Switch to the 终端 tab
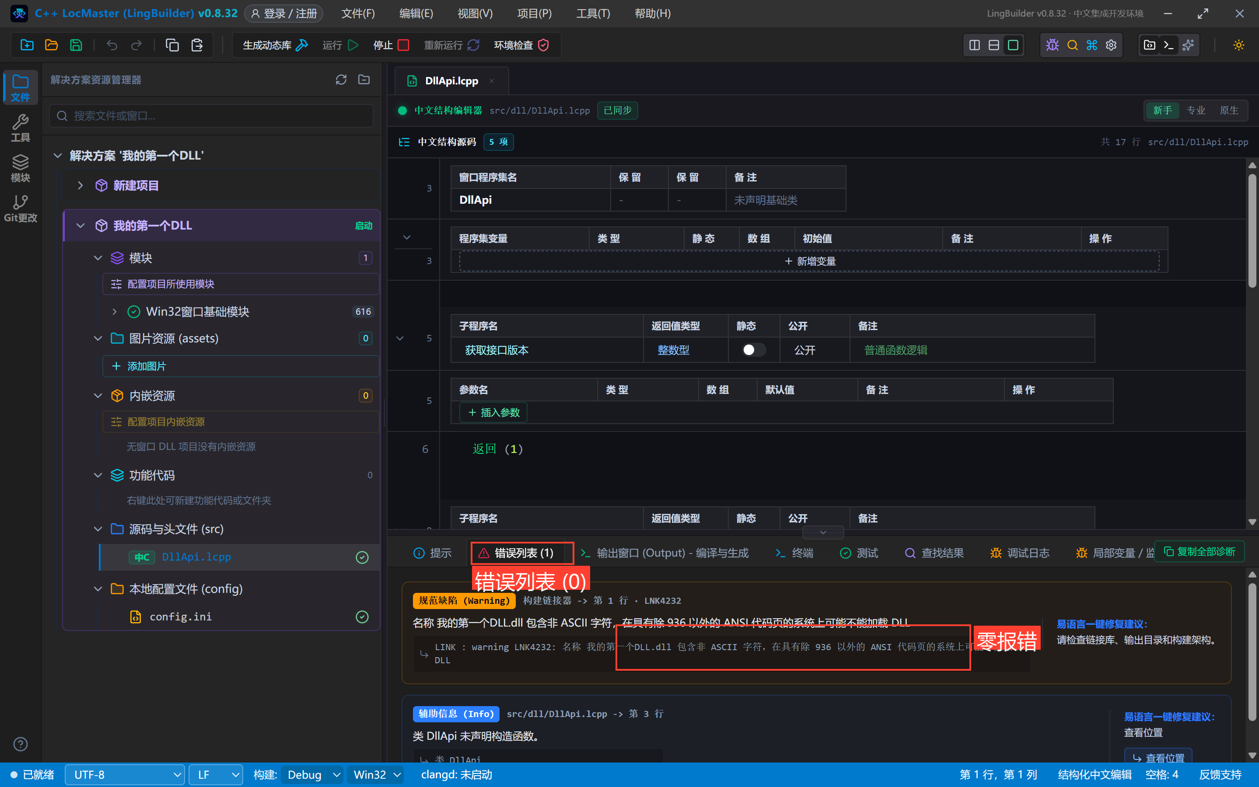This screenshot has height=787, width=1259. point(794,553)
